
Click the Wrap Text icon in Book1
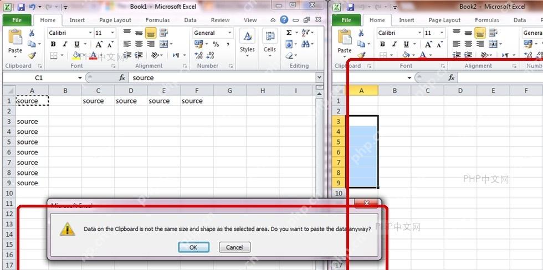coord(163,33)
